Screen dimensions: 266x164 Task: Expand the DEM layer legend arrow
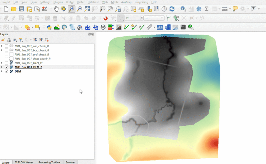(2, 72)
